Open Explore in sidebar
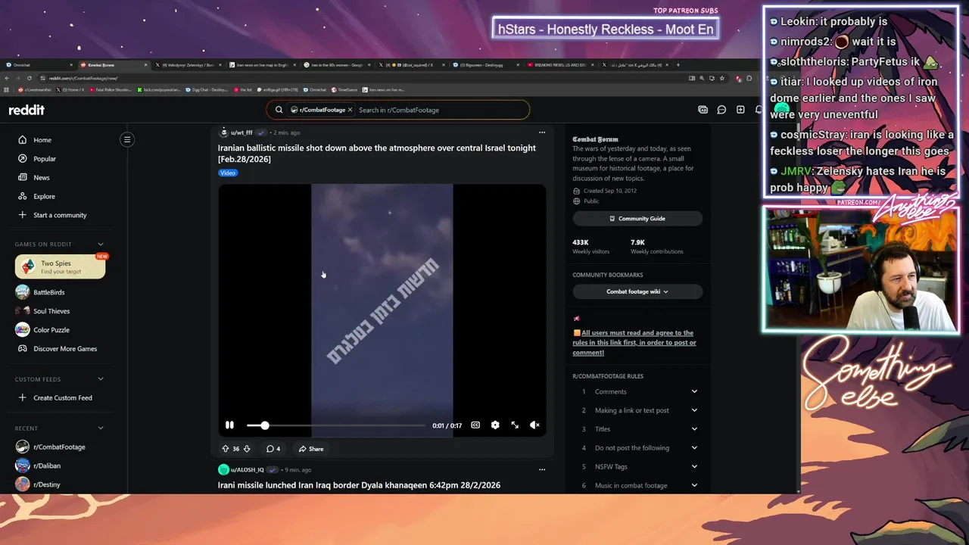 [x=44, y=197]
